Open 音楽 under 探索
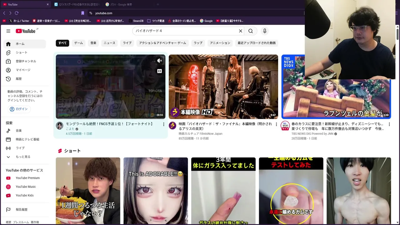Screen dimensions: 400x225 coord(24,131)
